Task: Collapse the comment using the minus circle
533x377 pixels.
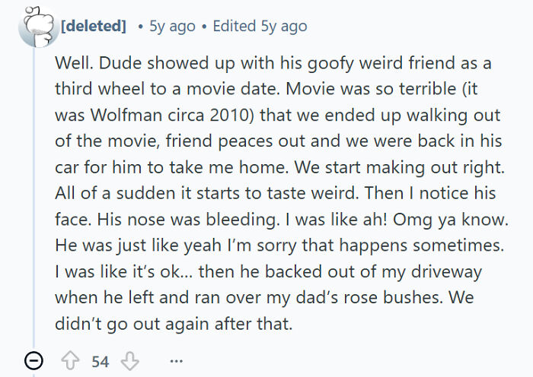Action: click(x=34, y=362)
